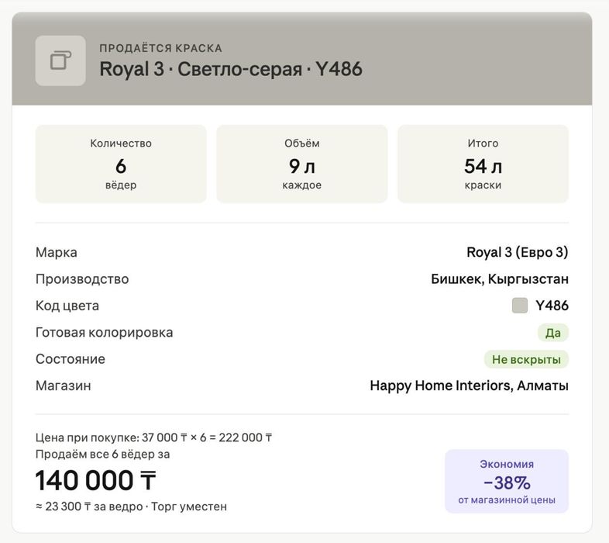609x543 pixels.
Task: Click the Состояние row label
Action: tap(71, 359)
